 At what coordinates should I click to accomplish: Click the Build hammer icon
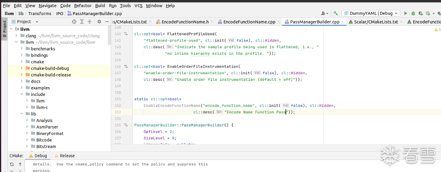[x=336, y=13]
